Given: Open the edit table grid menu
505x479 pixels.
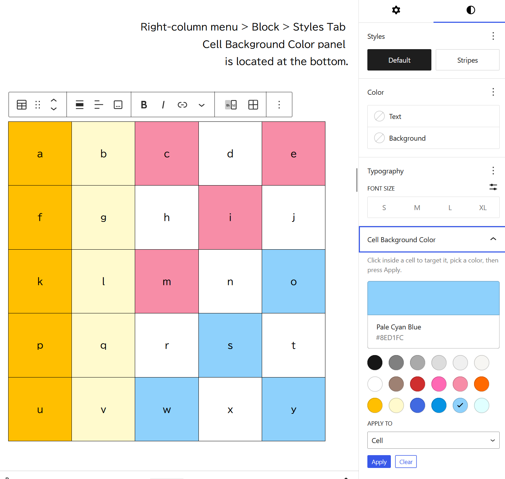Looking at the screenshot, I should [253, 105].
